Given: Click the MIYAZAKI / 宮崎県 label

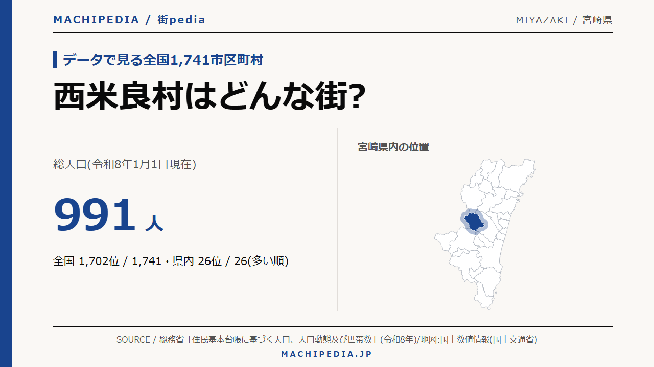Looking at the screenshot, I should point(564,20).
